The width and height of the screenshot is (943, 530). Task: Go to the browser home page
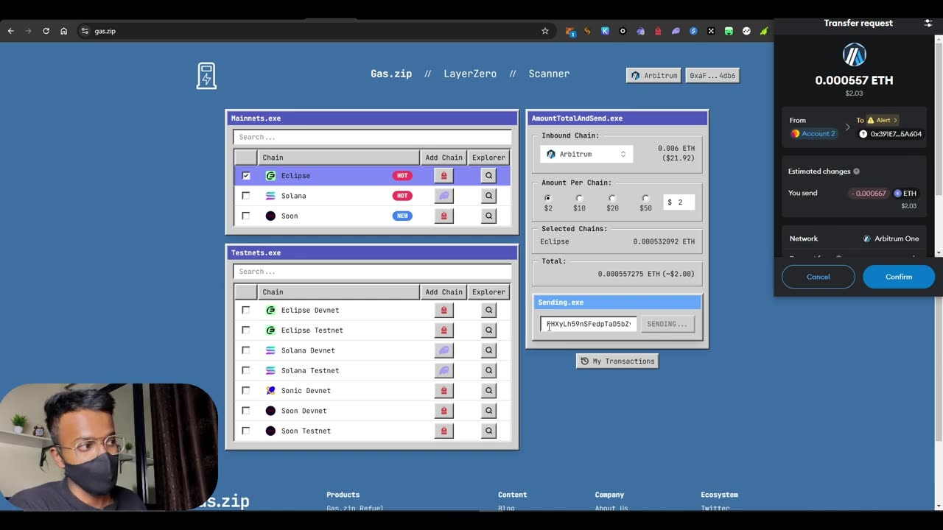click(x=64, y=31)
